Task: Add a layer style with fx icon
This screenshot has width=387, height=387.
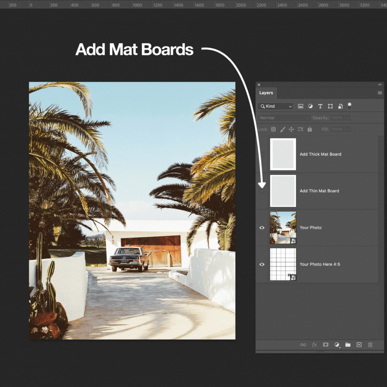Action: point(314,345)
